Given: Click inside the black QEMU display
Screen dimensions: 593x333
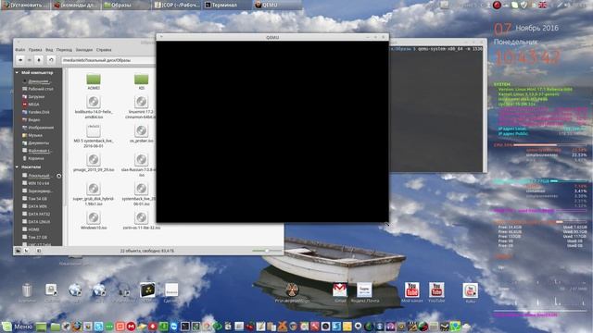Looking at the screenshot, I should tap(272, 131).
